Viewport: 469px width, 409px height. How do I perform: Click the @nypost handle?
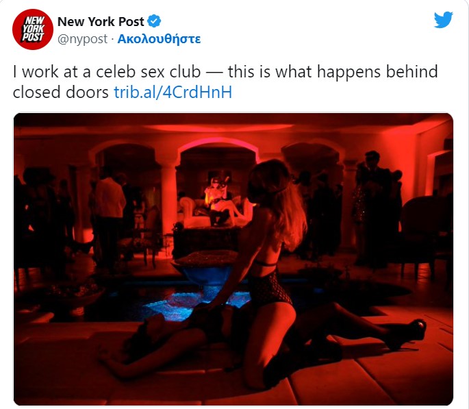(82, 39)
